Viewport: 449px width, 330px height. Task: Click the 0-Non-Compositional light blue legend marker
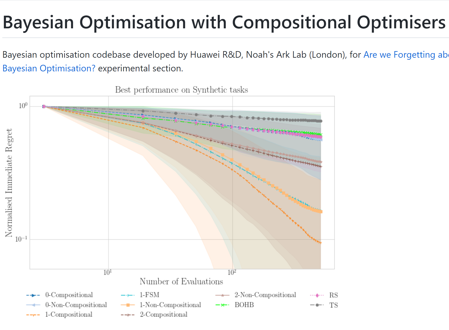pyautogui.click(x=33, y=305)
